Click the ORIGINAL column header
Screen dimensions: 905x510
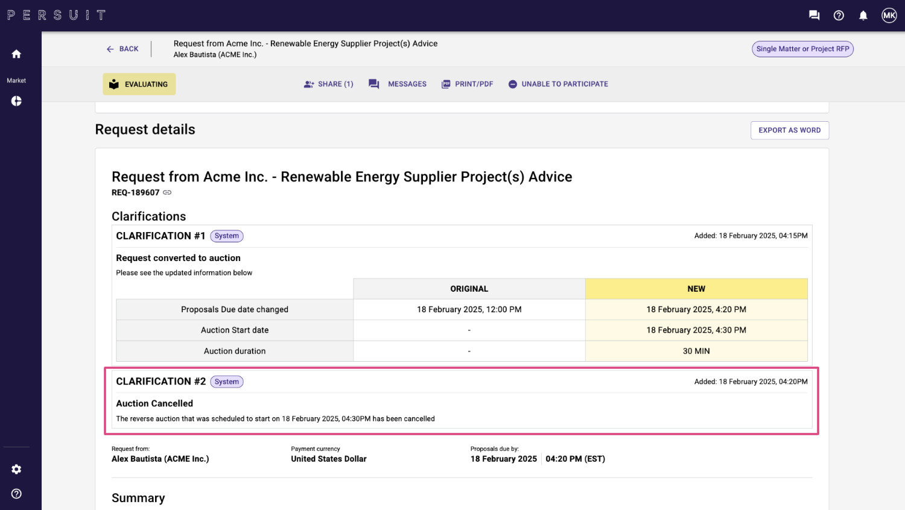(x=469, y=289)
